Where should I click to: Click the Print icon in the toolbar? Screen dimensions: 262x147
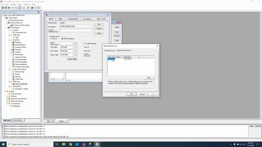click(9, 8)
